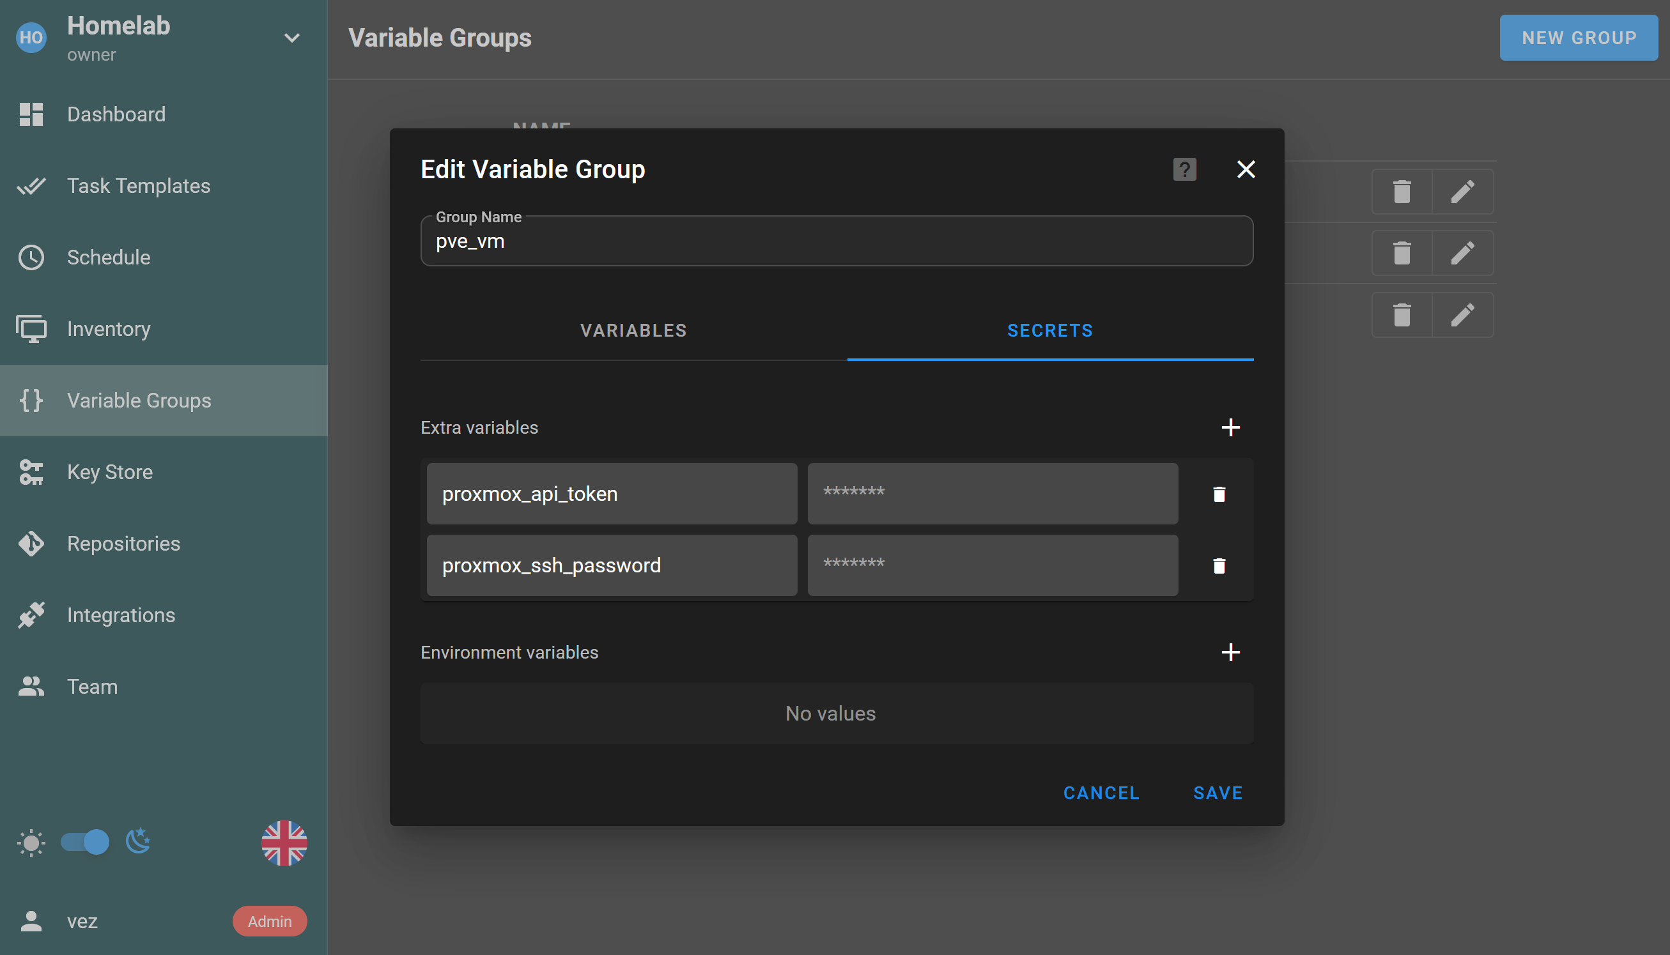Delete the proxmox_ssh_password secret
Viewport: 1670px width, 955px height.
coord(1219,565)
